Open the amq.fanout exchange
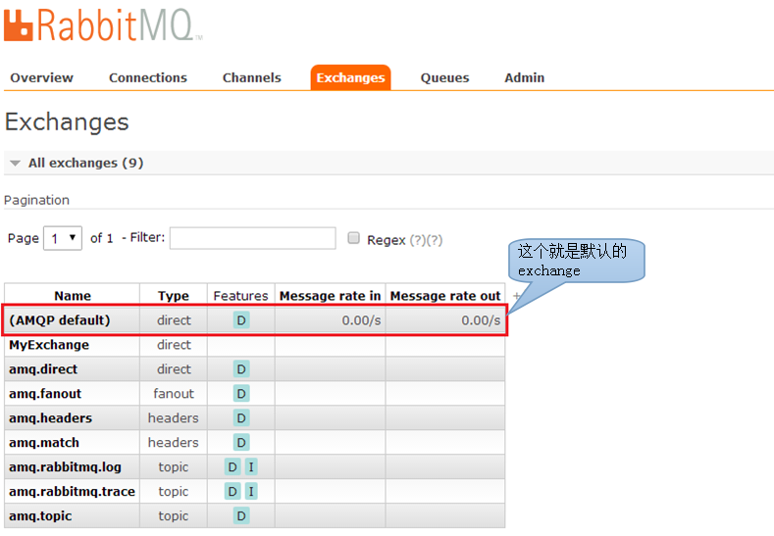The height and width of the screenshot is (536, 774). coord(45,394)
